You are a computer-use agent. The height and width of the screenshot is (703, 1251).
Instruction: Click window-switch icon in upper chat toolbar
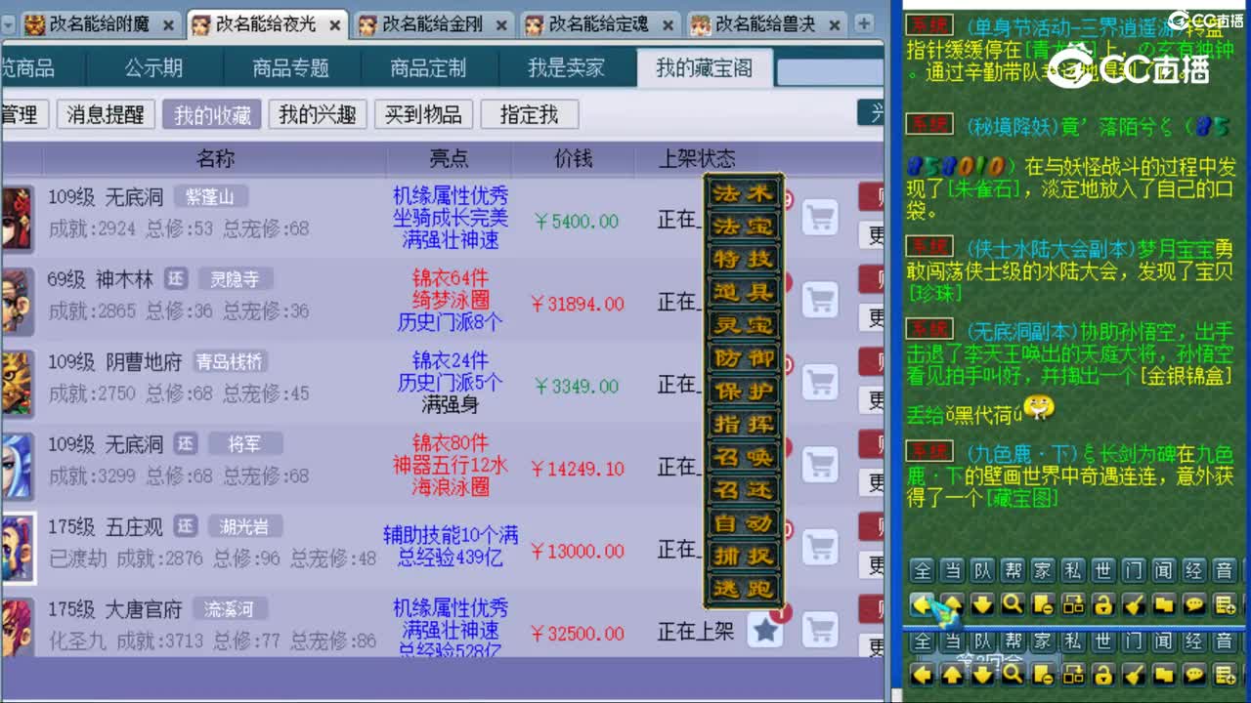coord(1073,604)
